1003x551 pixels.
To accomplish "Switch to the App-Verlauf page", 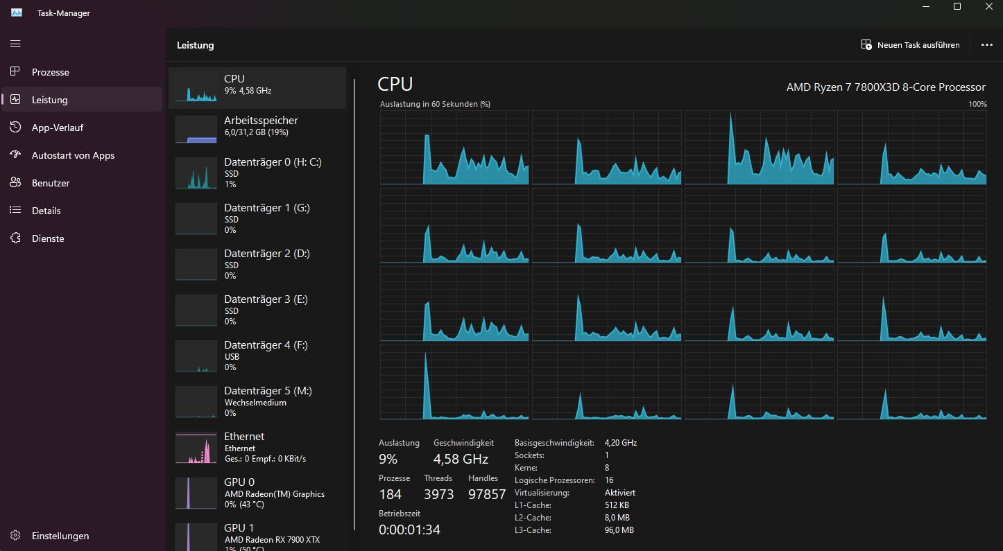I will [82, 128].
